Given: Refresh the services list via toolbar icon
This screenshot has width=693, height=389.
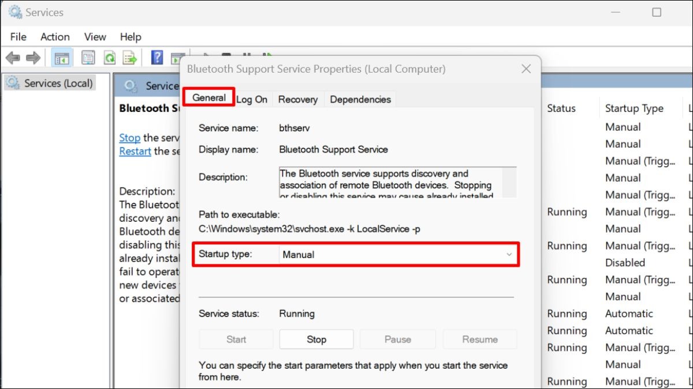Looking at the screenshot, I should pos(109,58).
